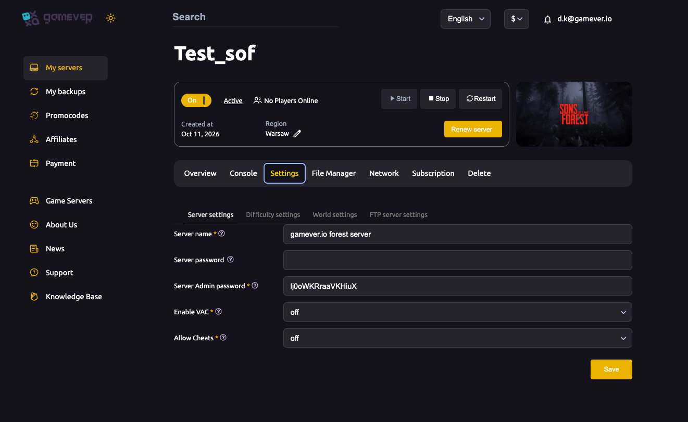Screen dimensions: 688x422
Task: Click the players icon beside No Players Online
Action: (x=257, y=100)
